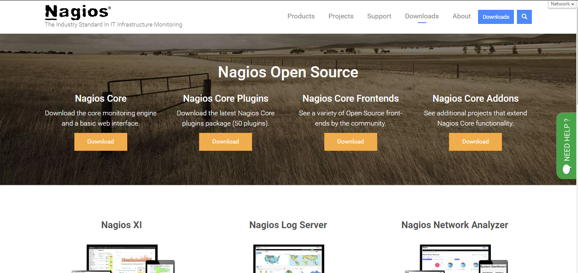Open the Products menu
This screenshot has width=578, height=273.
(x=301, y=16)
